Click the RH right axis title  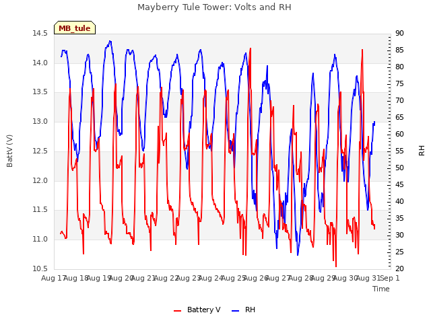pos(422,151)
